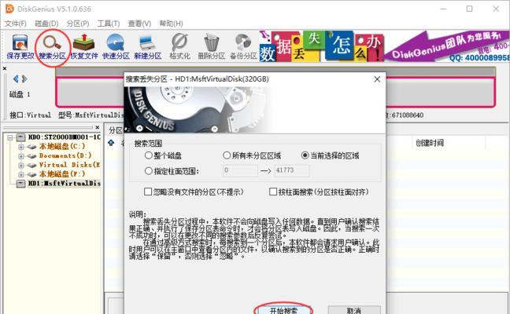Image resolution: width=510 pixels, height=314 pixels.
Task: Open the 帮助(H) menu
Action: [x=171, y=24]
